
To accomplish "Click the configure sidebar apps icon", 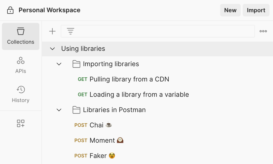I will coord(21,123).
